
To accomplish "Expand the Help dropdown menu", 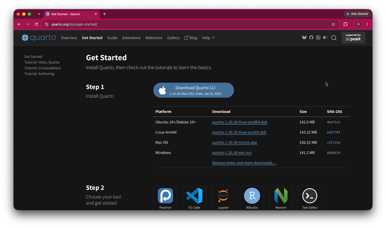I will pos(208,38).
